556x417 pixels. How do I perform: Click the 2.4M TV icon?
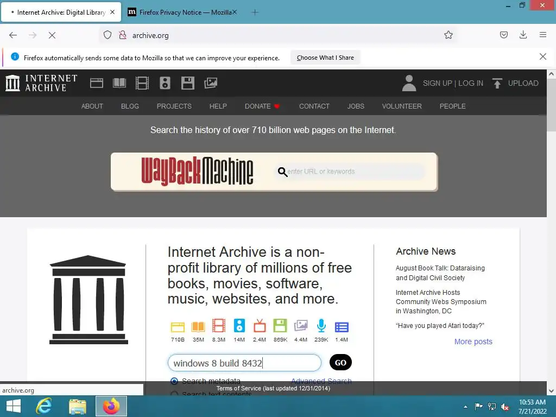(260, 326)
